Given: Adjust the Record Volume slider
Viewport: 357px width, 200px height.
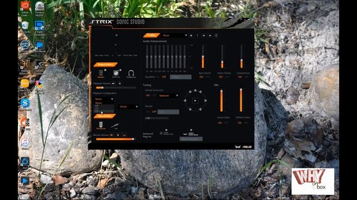Looking at the screenshot, I should click(115, 139).
